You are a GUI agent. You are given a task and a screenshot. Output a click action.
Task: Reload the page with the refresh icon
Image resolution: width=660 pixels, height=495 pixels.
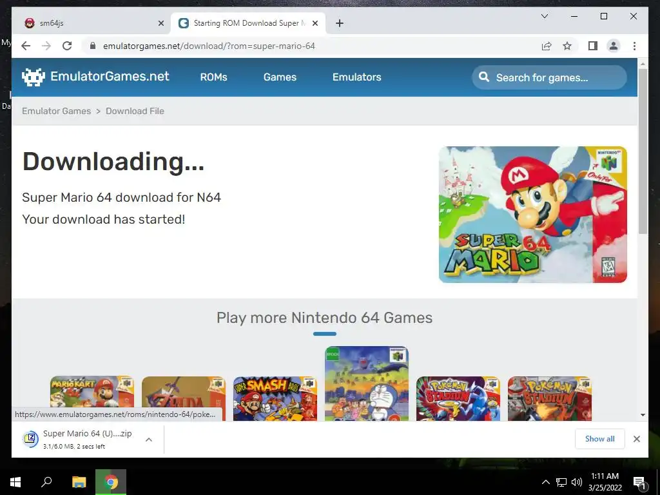click(67, 46)
